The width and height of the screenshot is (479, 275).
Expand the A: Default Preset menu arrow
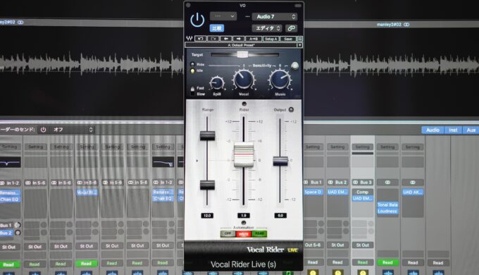[299, 45]
